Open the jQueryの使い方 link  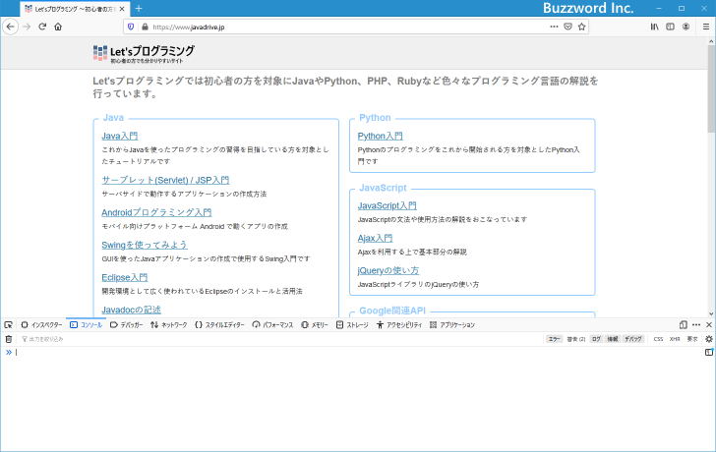(x=388, y=270)
